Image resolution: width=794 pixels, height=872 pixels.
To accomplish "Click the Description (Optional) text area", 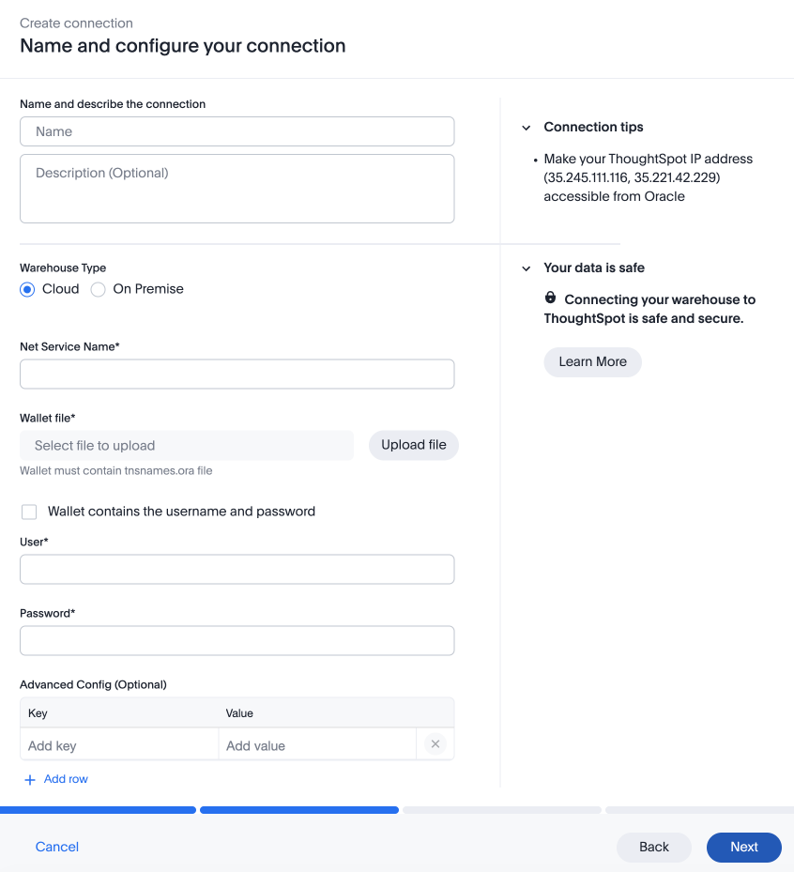I will (237, 189).
